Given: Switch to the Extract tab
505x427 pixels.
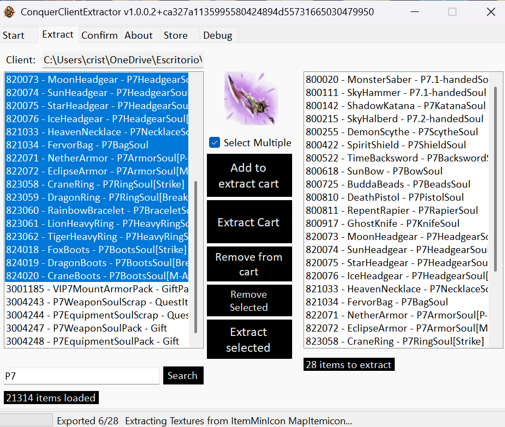Looking at the screenshot, I should coord(58,34).
